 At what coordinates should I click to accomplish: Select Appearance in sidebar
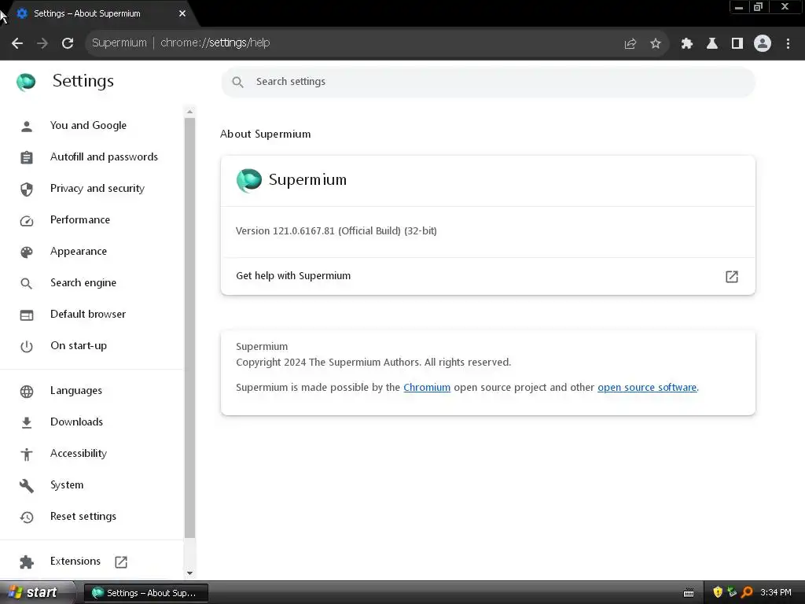tap(79, 251)
